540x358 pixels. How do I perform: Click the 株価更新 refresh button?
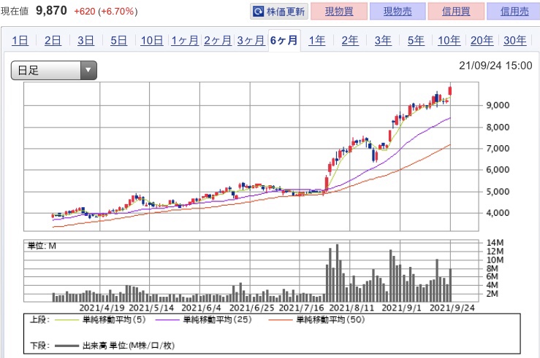tap(279, 12)
